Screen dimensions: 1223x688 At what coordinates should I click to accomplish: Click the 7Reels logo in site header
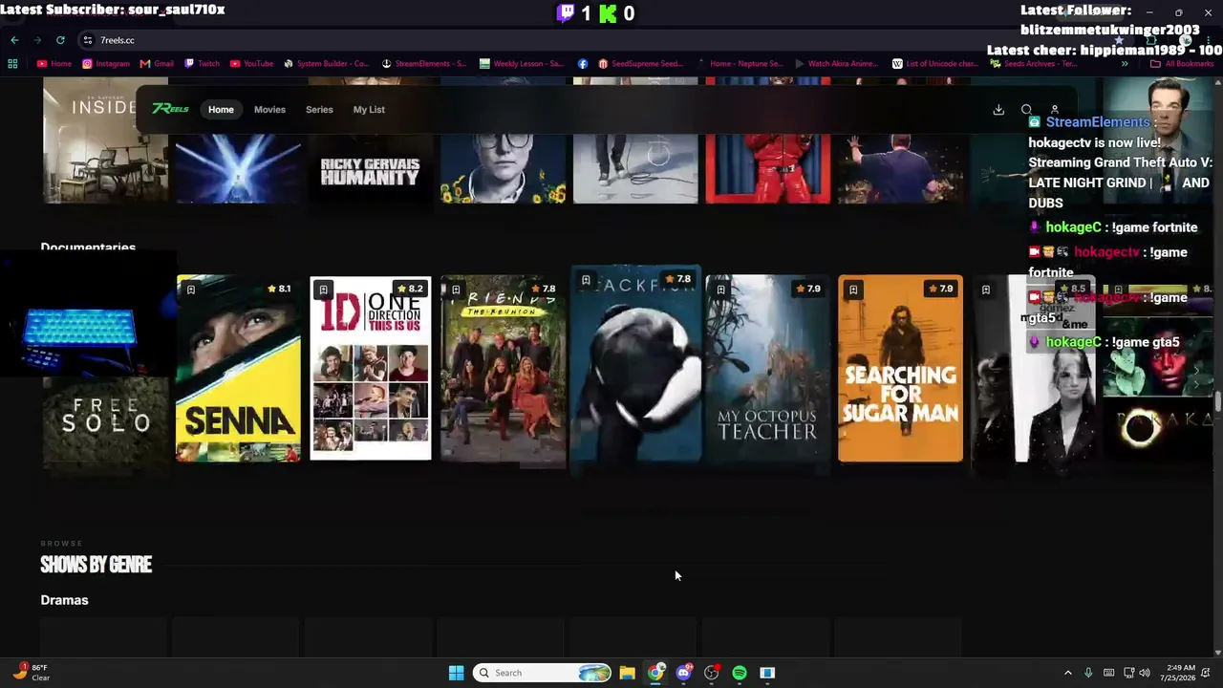170,109
